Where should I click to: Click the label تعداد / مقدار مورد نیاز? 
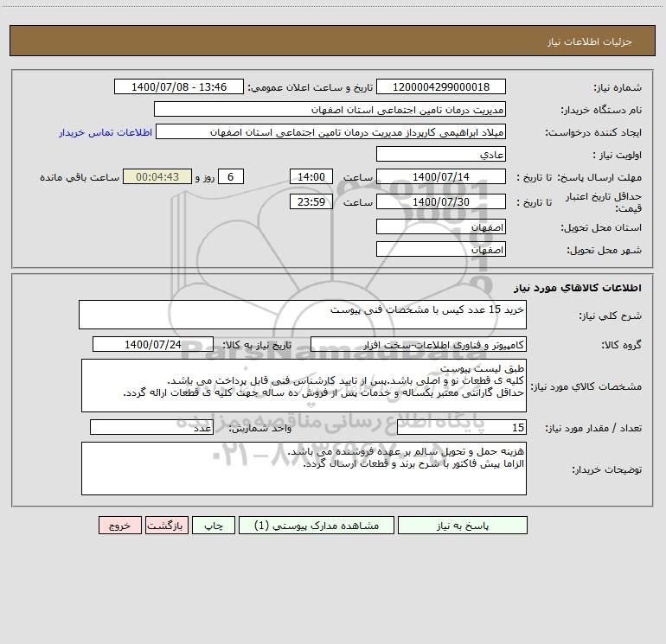(593, 429)
